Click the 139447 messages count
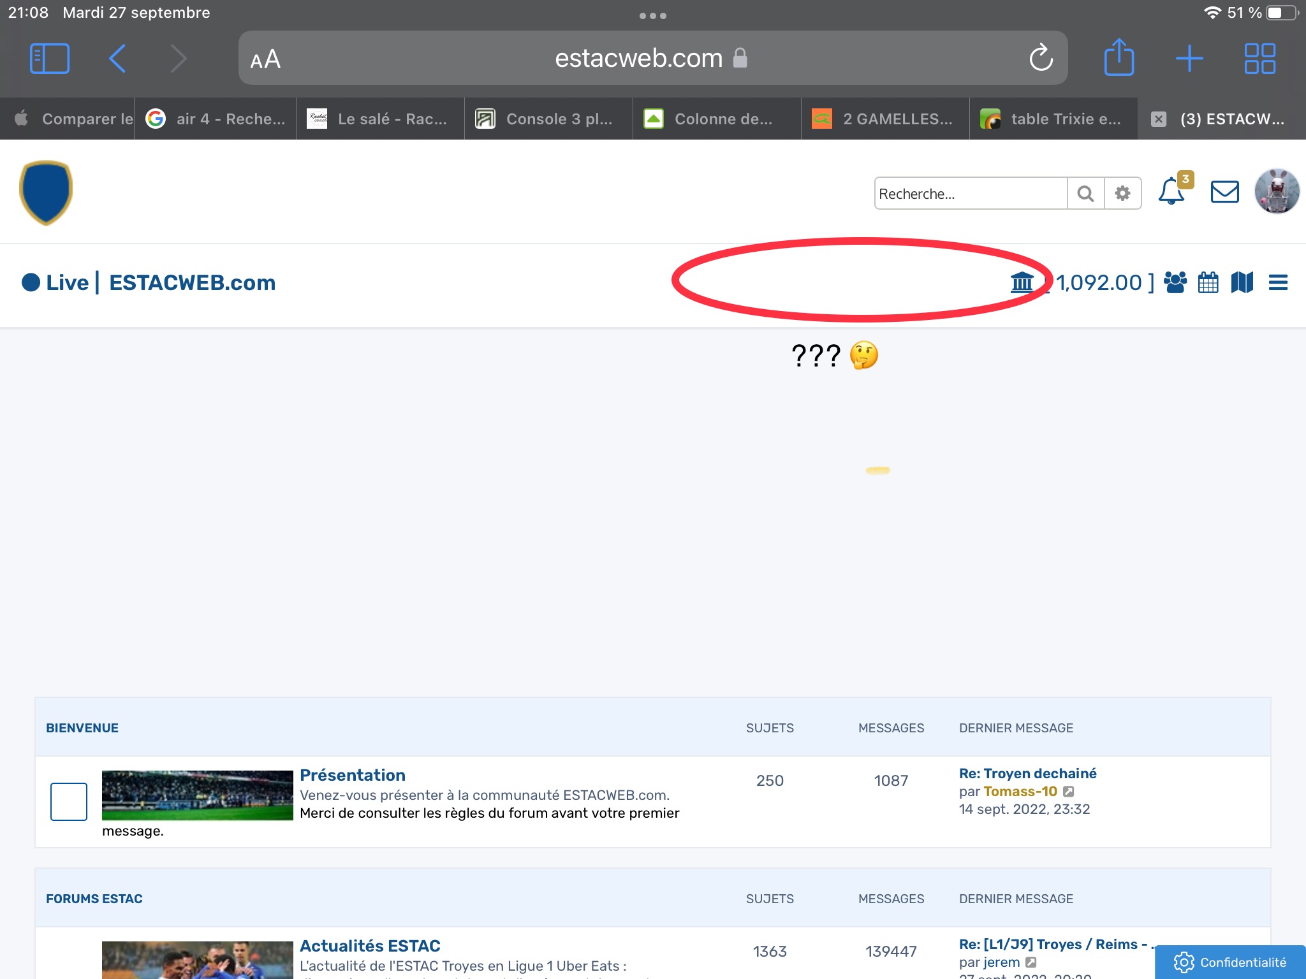 891,952
